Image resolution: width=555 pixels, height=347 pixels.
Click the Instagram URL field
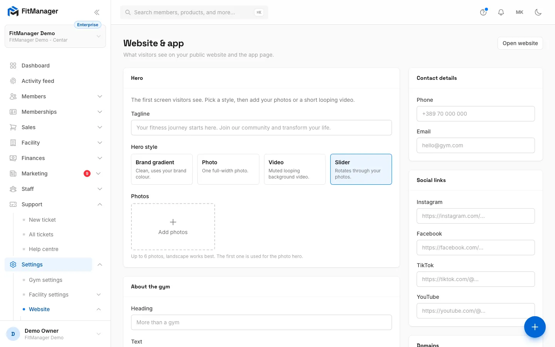[x=476, y=216]
